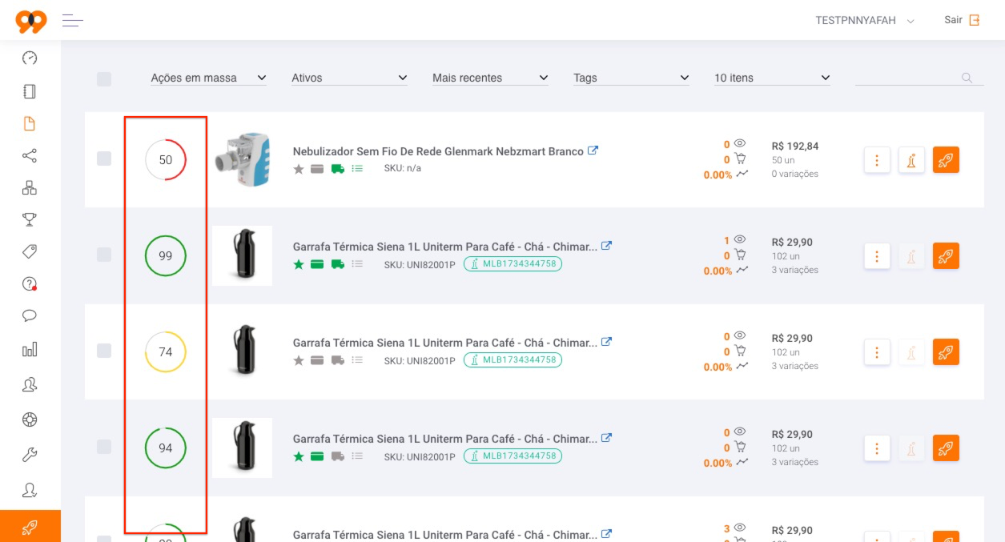Screen dimensions: 1005x542
Task: Open the Tags filter dropdown
Action: [x=632, y=78]
